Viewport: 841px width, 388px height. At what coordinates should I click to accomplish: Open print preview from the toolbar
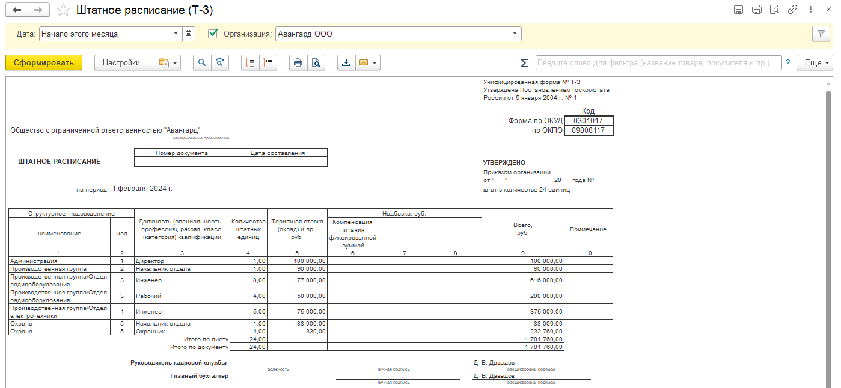(x=316, y=62)
